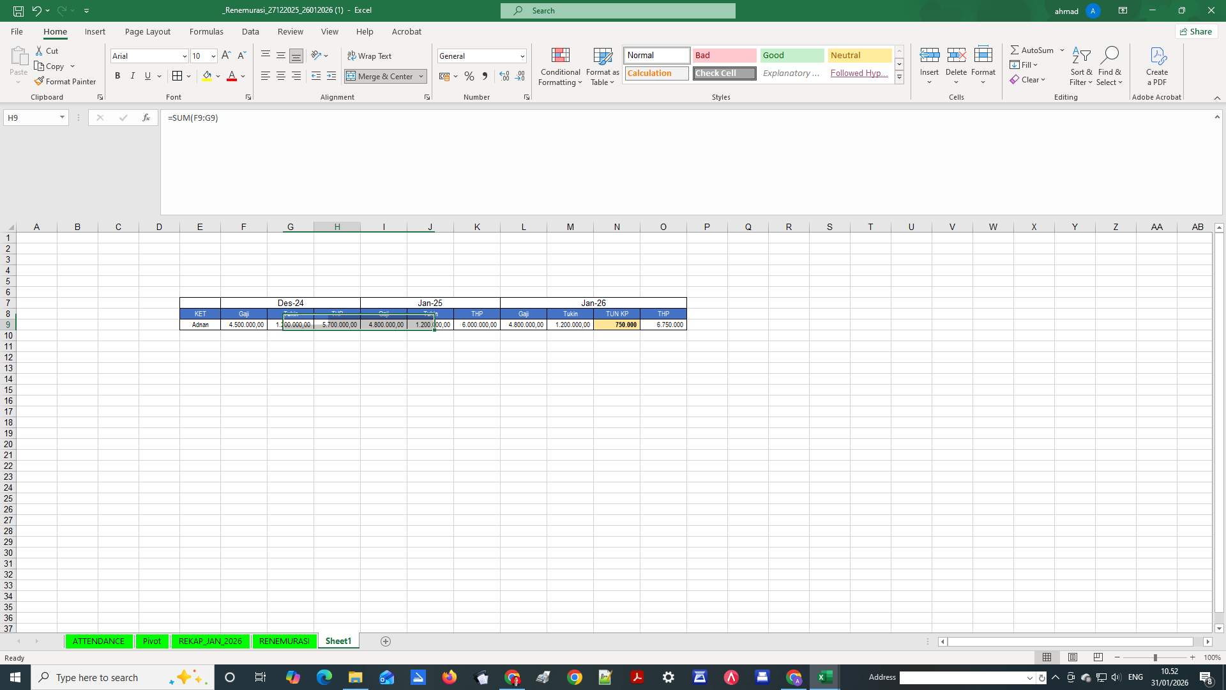Viewport: 1226px width, 690px height.
Task: Open the Number Format dropdown
Action: click(524, 56)
